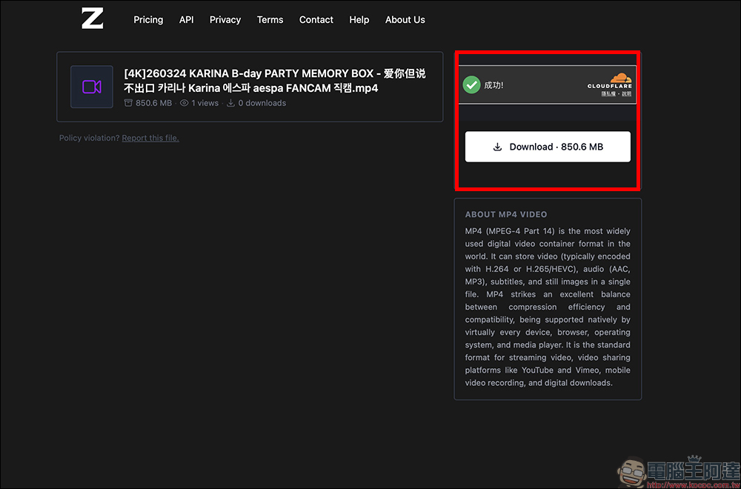Go to the API menu item

click(x=186, y=20)
